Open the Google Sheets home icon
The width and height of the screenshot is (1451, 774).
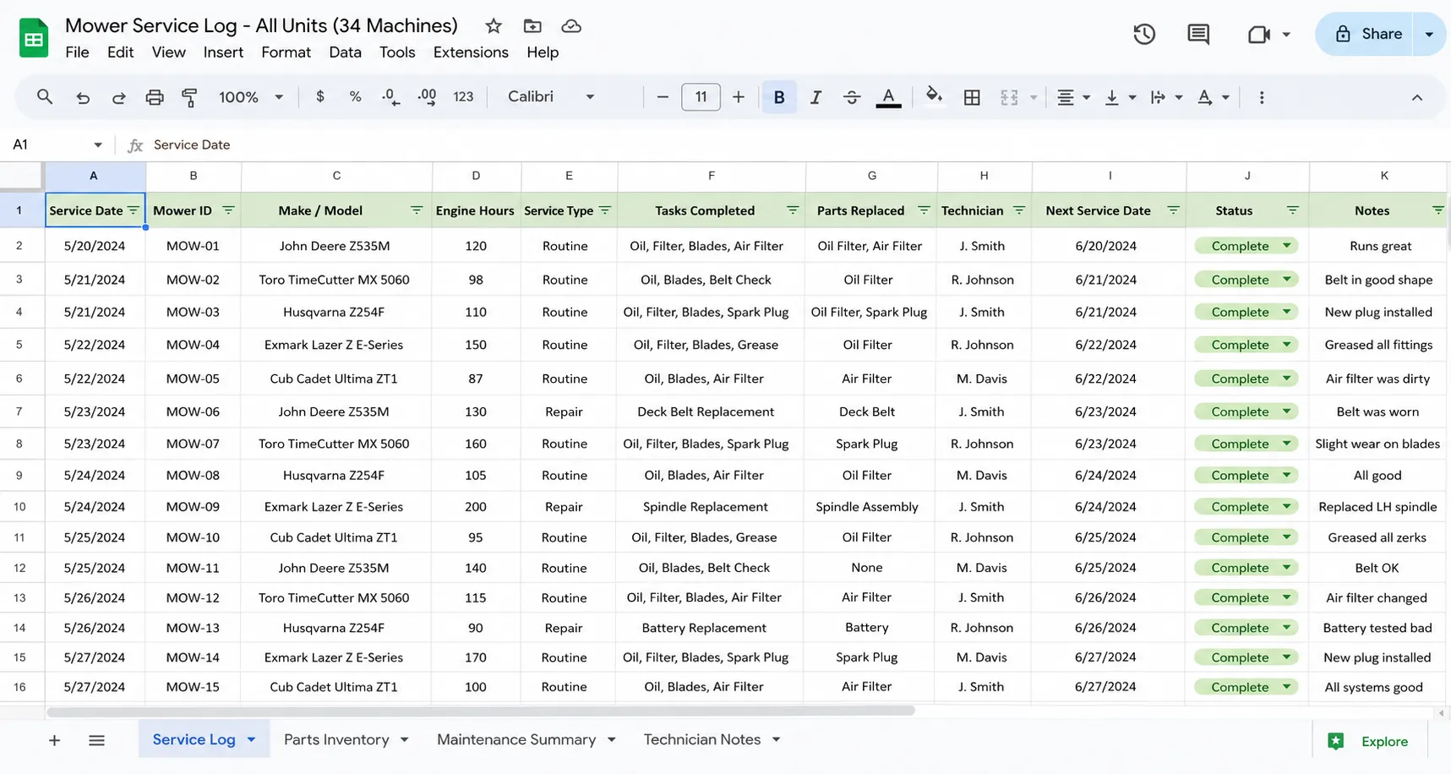point(34,38)
